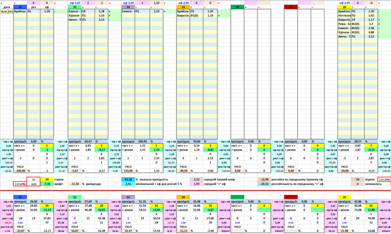Screen dimensions: 391x234
Task: Select yellow 34 cell beside 'ставки'
Action: (47, 179)
